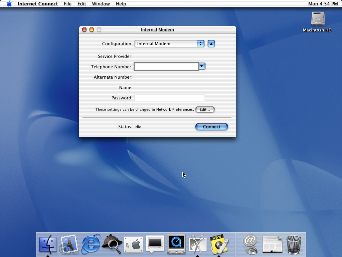Click the scissors Grab icon in dock
The width and height of the screenshot is (342, 257).
[x=197, y=244]
